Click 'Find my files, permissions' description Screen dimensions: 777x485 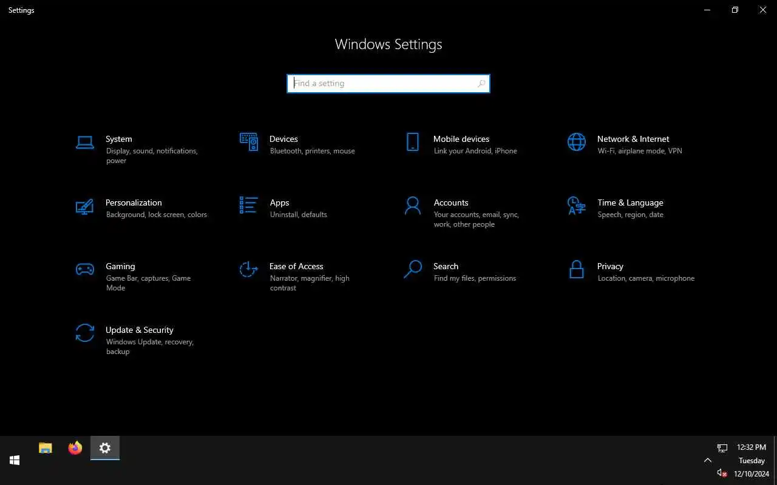tap(475, 278)
